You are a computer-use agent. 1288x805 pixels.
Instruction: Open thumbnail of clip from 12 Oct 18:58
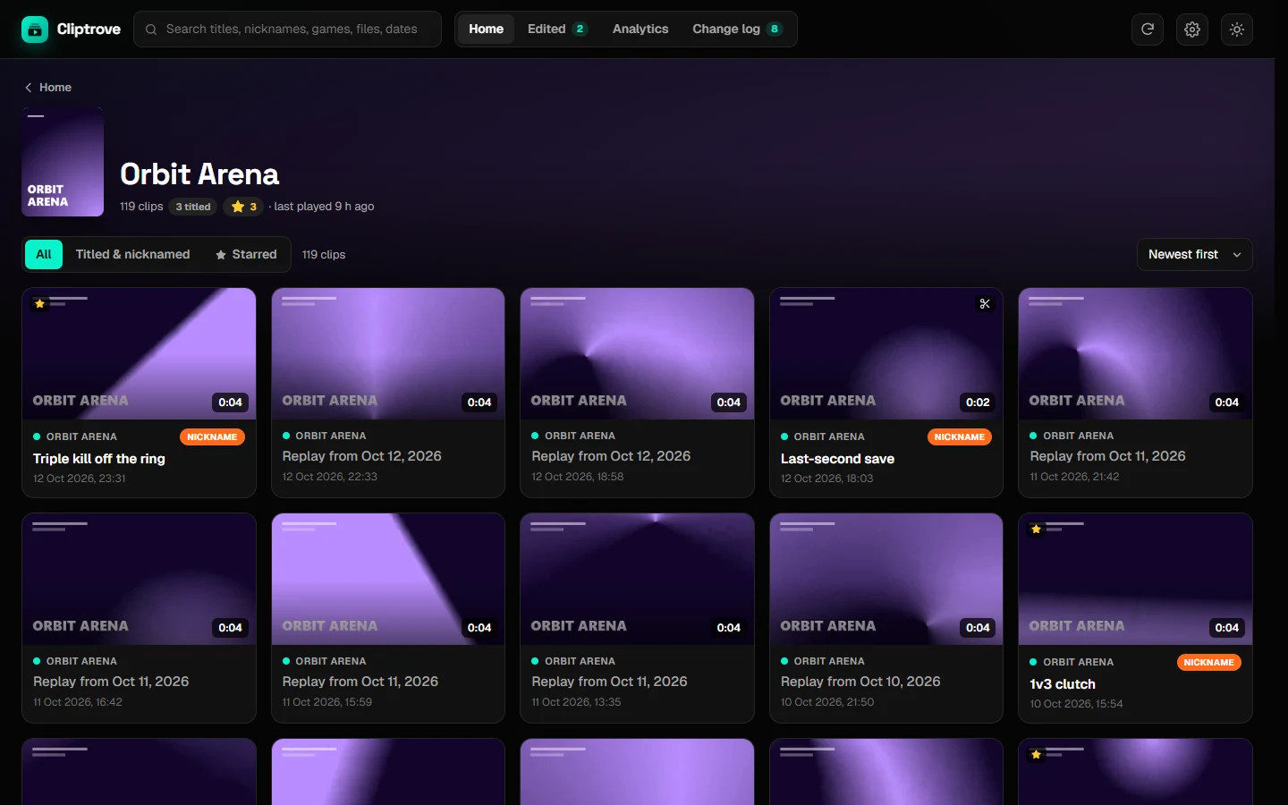point(637,353)
